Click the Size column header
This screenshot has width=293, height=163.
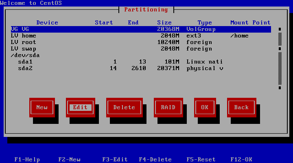coord(164,23)
